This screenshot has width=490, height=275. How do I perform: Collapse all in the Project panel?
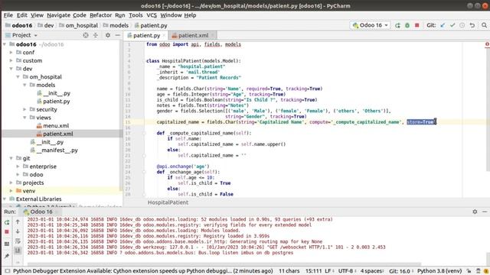tap(96, 35)
